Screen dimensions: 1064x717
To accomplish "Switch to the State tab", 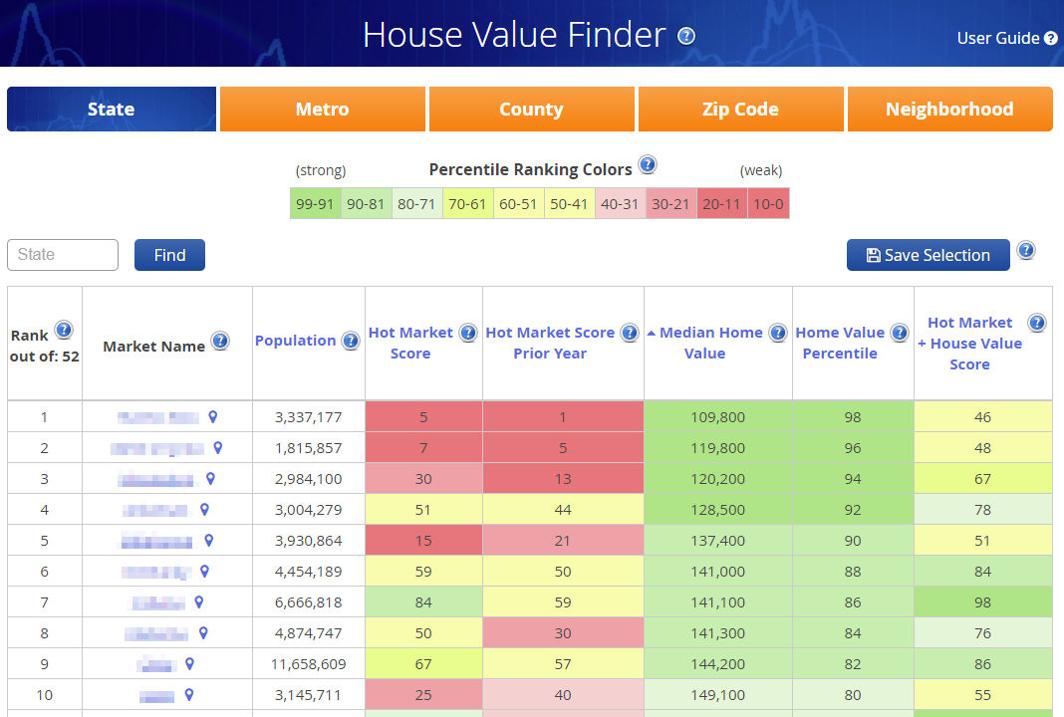I will point(112,110).
